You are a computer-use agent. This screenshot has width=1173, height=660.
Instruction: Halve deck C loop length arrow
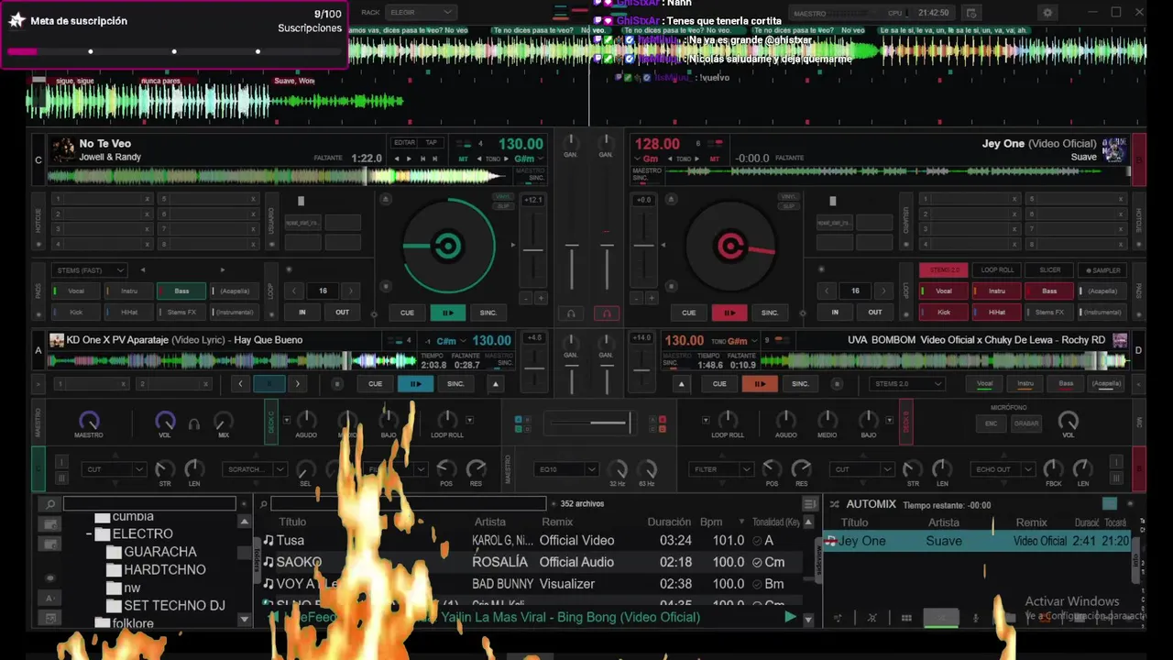tap(294, 291)
